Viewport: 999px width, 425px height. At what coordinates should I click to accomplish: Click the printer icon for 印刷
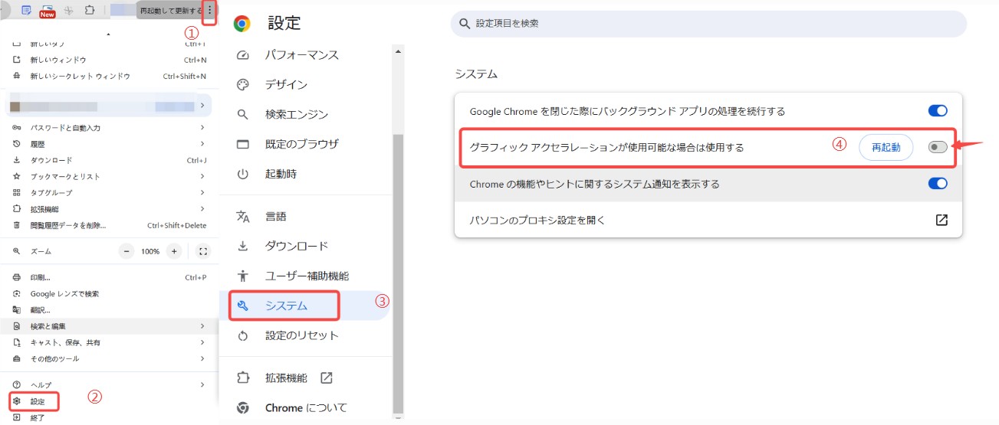click(17, 277)
